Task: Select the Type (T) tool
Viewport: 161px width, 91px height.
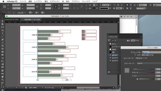Action: pyautogui.click(x=3, y=34)
